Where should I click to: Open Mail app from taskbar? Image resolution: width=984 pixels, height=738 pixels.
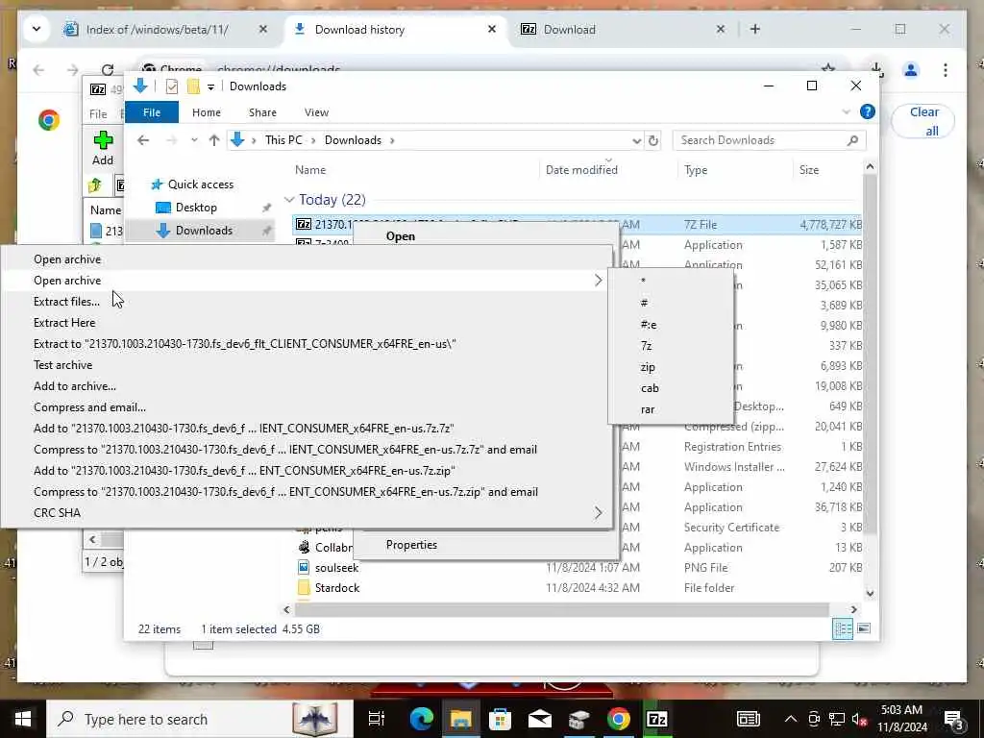coord(540,719)
